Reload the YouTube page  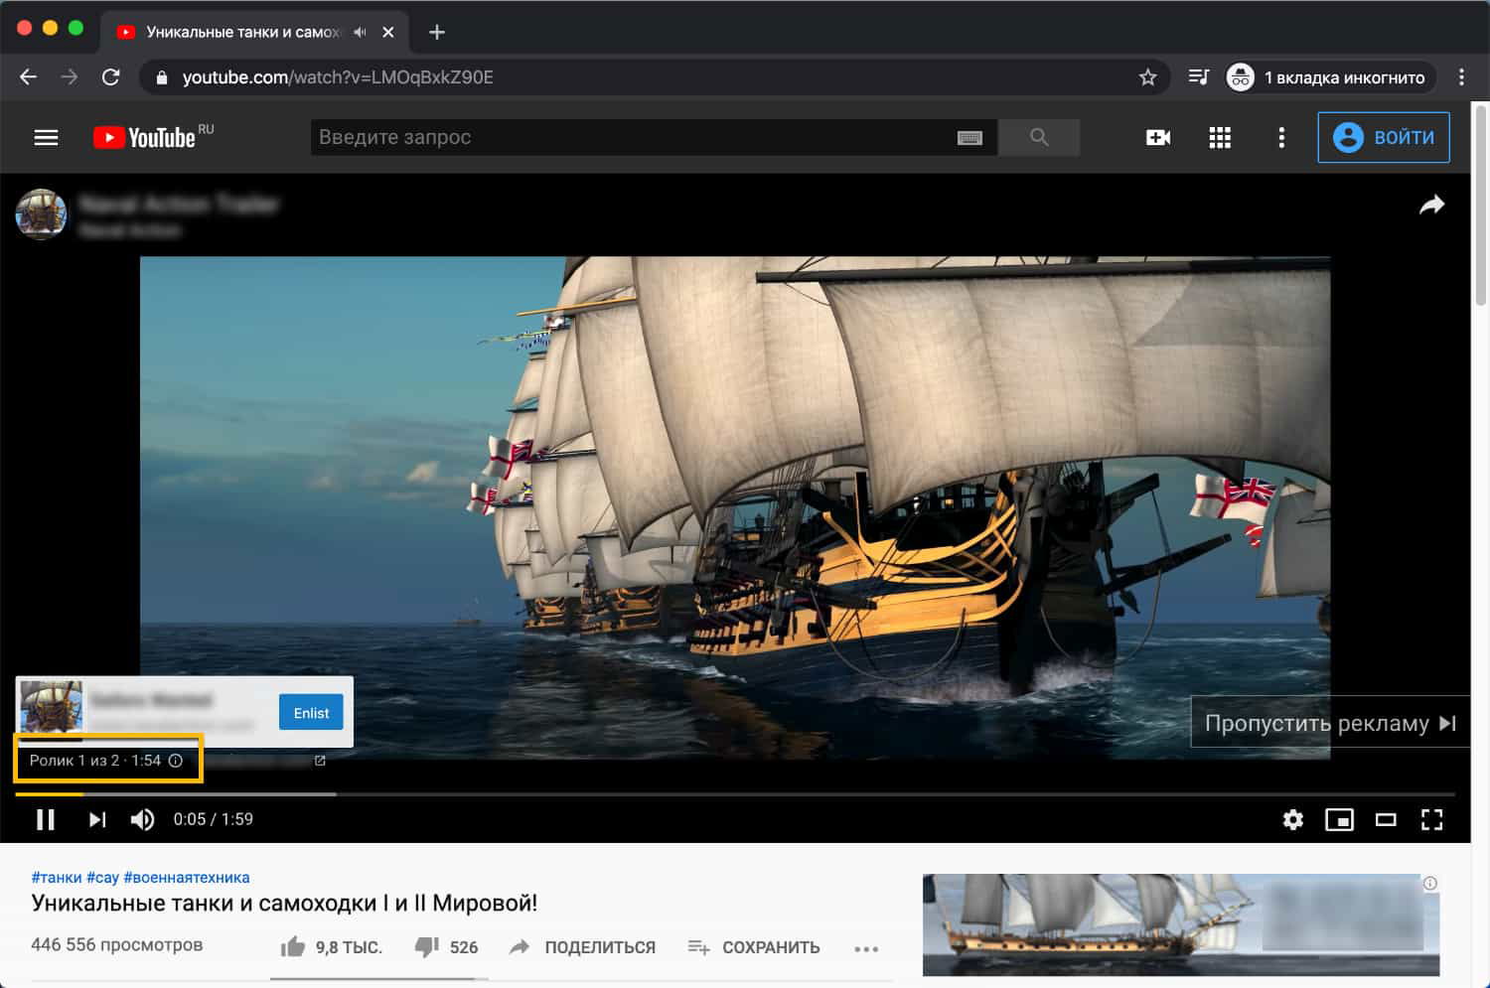[x=110, y=77]
